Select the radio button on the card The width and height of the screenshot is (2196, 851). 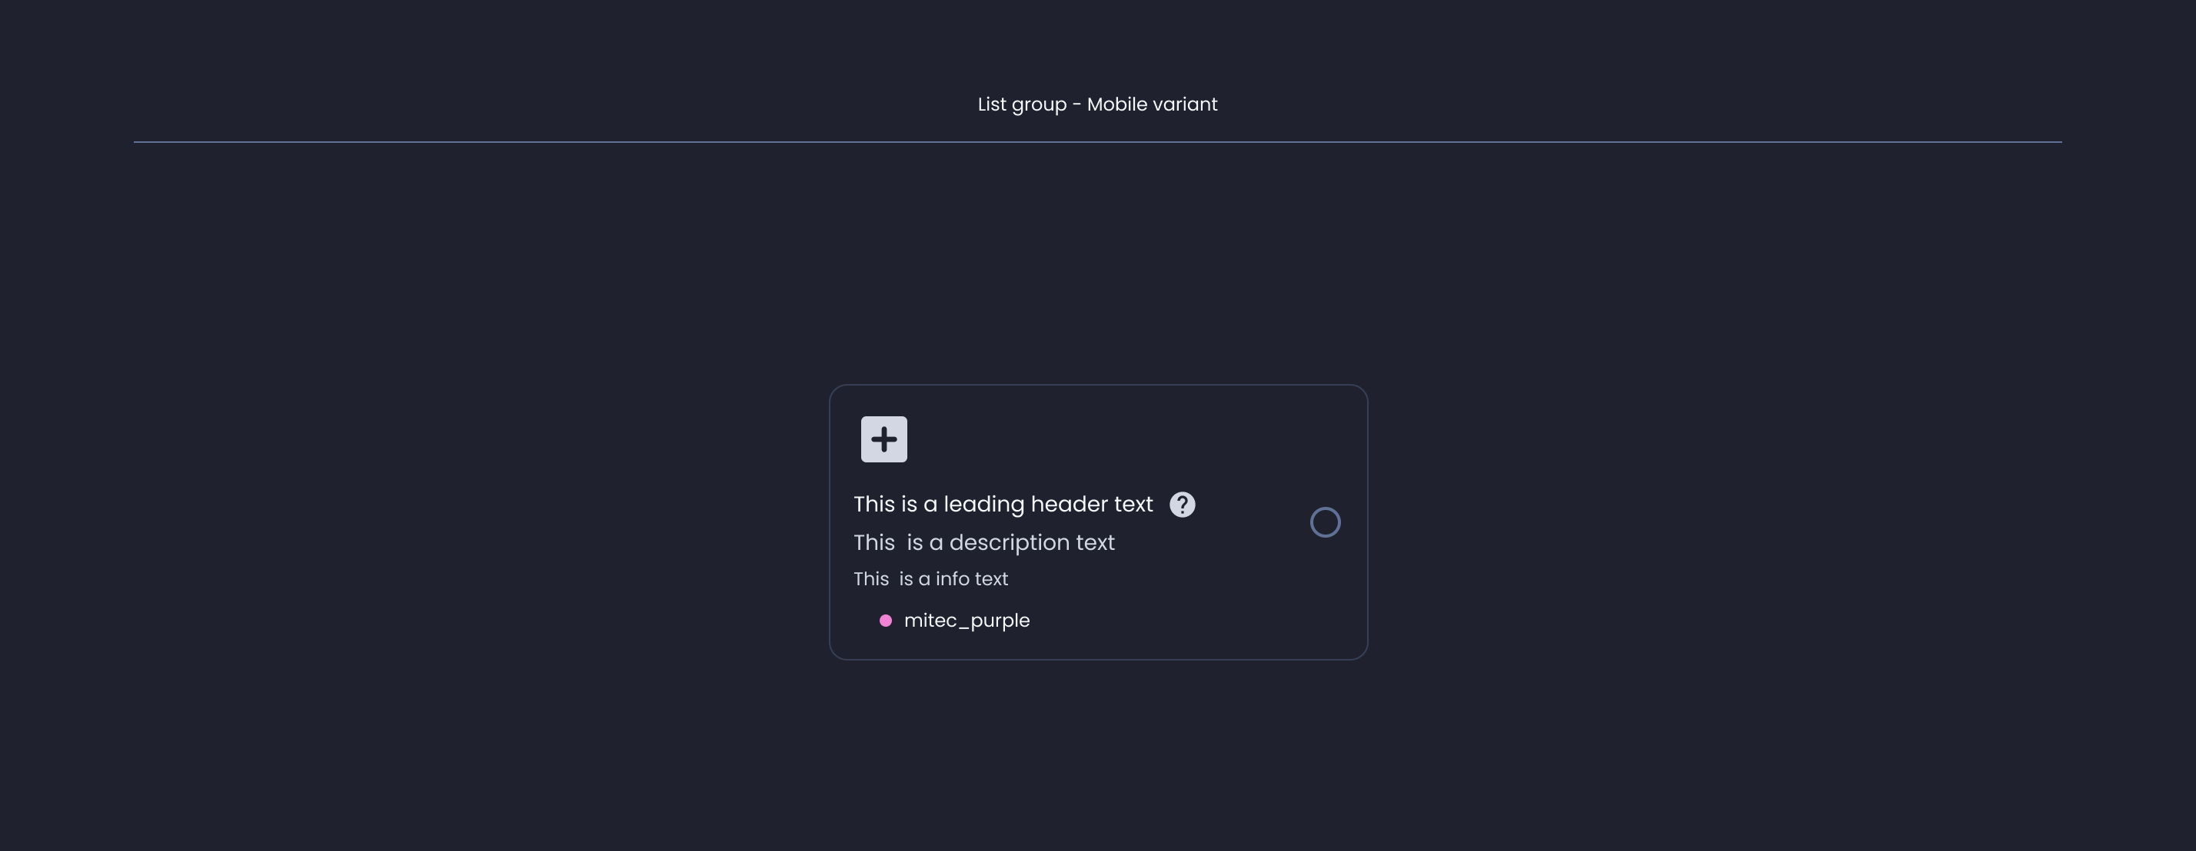[x=1326, y=522]
